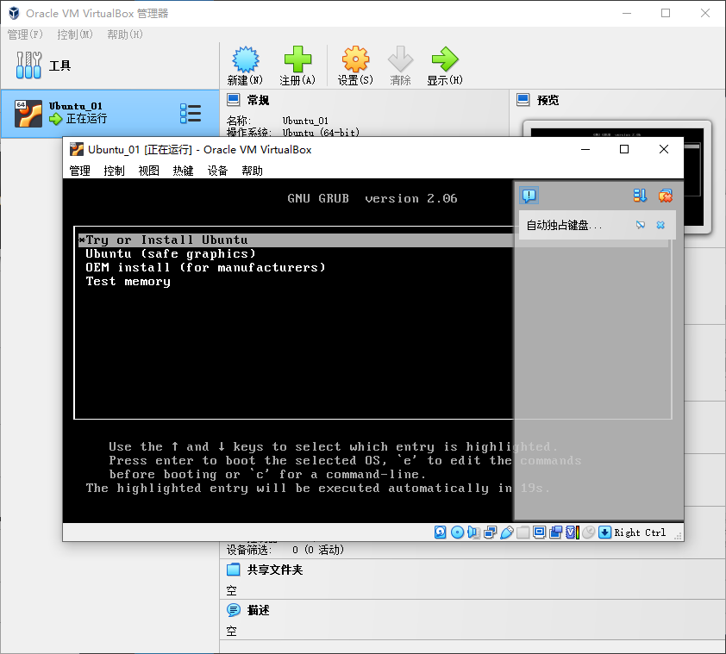Click the 显示(H) green arrow icon
Screen dimensions: 726x654
pos(445,59)
